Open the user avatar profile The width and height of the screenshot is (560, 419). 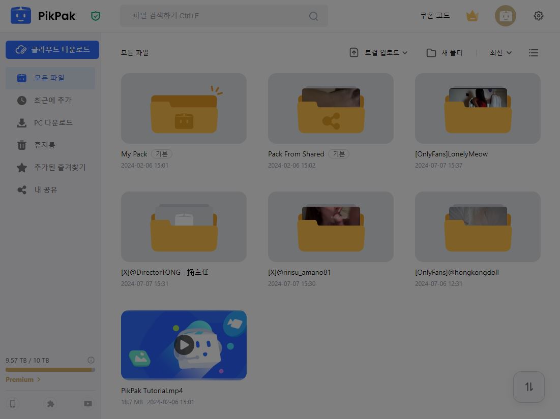506,16
